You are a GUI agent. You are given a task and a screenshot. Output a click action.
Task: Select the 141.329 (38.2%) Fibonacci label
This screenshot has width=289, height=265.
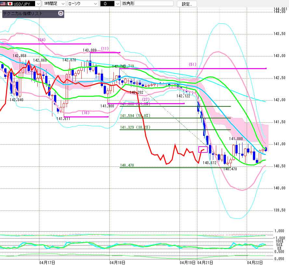pyautogui.click(x=135, y=127)
